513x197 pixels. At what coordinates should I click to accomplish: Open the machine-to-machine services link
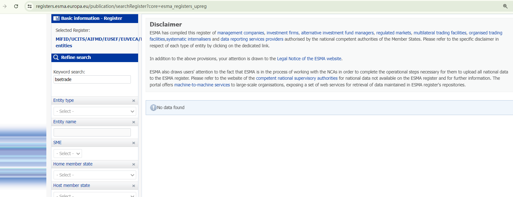click(x=202, y=85)
